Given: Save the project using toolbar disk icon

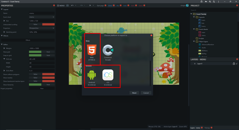Looking at the screenshot, I should [67, 5].
